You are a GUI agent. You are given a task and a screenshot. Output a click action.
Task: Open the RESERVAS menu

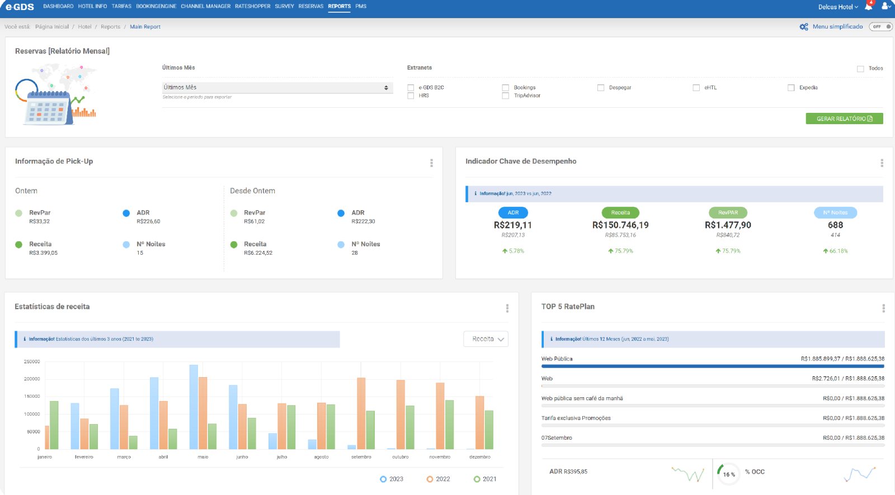(311, 7)
